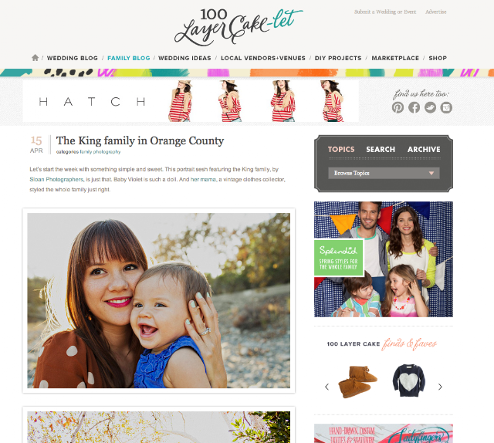
Task: Open DIY Projects menu item
Action: point(338,58)
